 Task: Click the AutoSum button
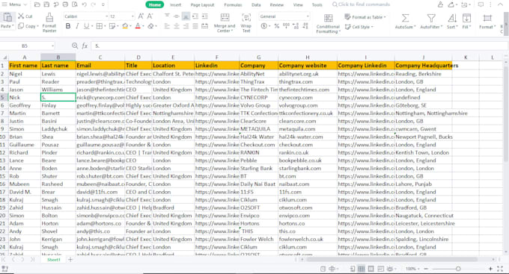[405, 22]
